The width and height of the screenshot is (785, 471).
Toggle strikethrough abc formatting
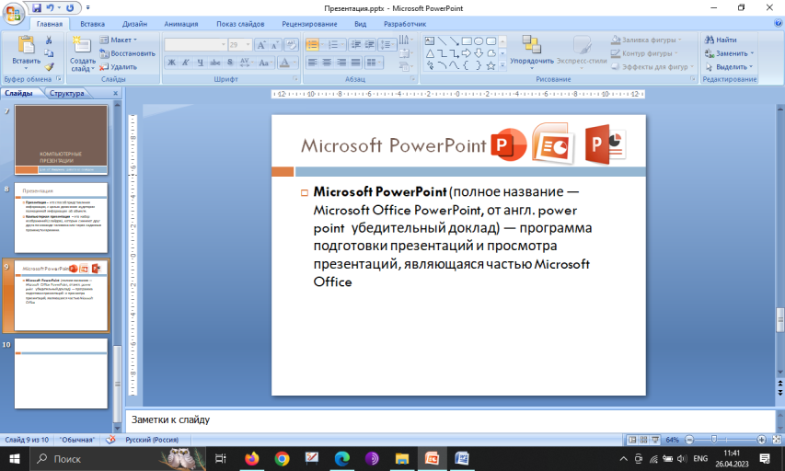(215, 63)
